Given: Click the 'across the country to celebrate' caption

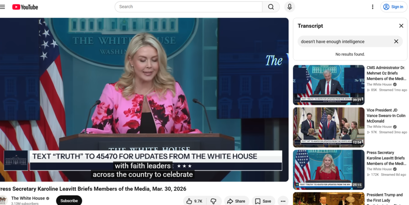Looking at the screenshot, I should (143, 175).
